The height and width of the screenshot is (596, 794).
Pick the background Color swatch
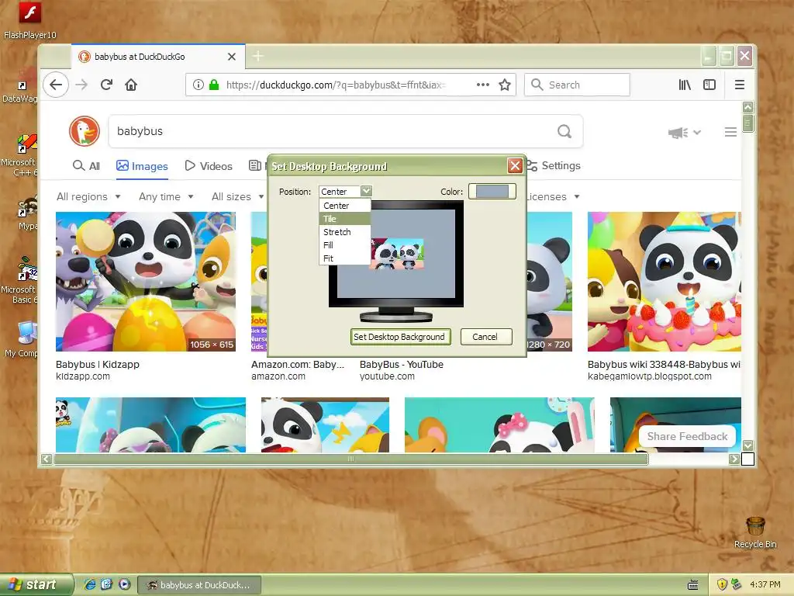[492, 191]
